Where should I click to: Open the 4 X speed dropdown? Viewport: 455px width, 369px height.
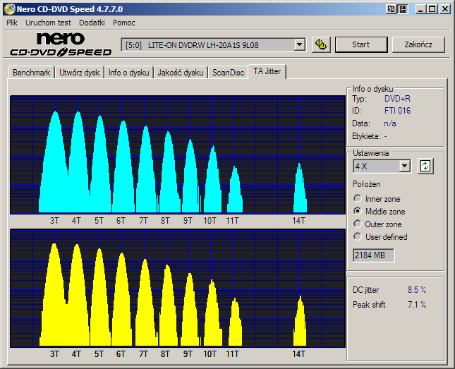pos(404,167)
